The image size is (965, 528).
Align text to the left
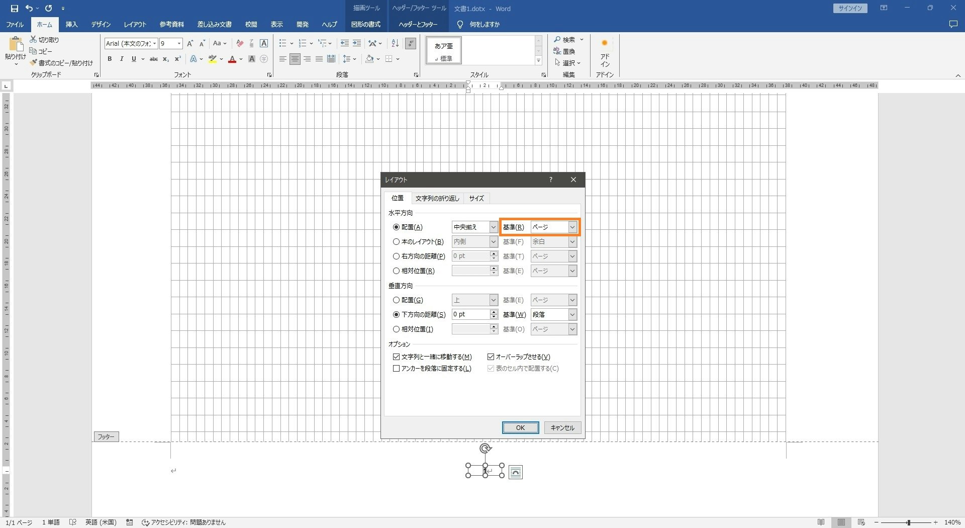coord(283,59)
